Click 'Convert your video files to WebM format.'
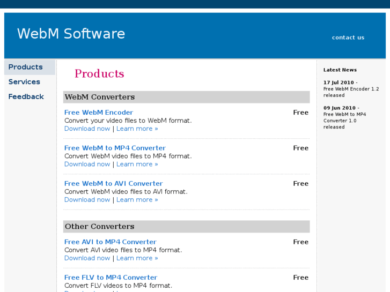Viewport: 390px width, 292px height. [x=128, y=121]
